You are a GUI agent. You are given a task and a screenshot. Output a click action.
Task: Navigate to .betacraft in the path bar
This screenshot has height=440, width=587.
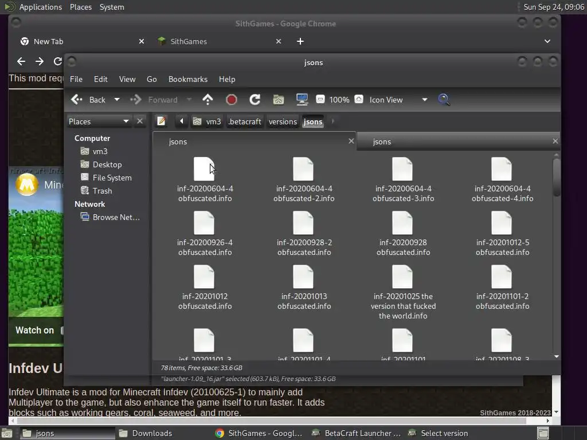coord(245,121)
